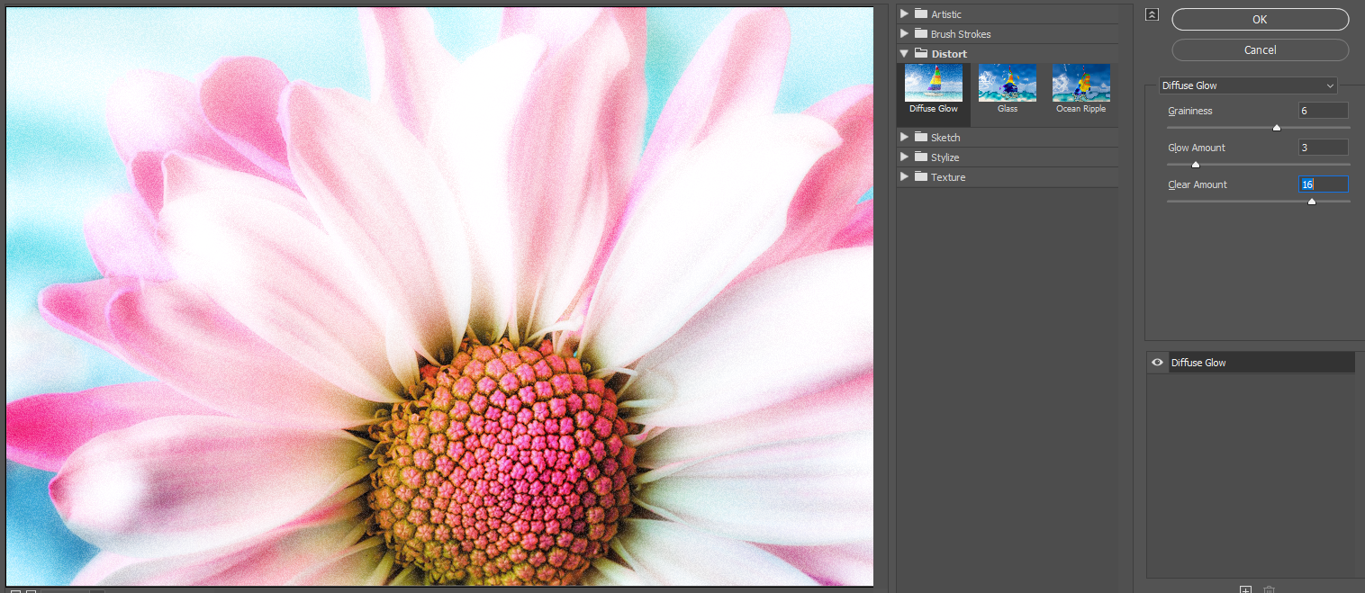The height and width of the screenshot is (593, 1365).
Task: Click the Artistic category label
Action: 946,14
